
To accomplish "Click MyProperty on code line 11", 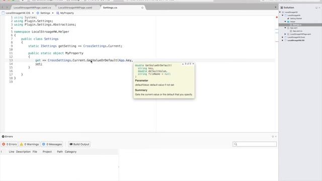I will click(x=74, y=53).
